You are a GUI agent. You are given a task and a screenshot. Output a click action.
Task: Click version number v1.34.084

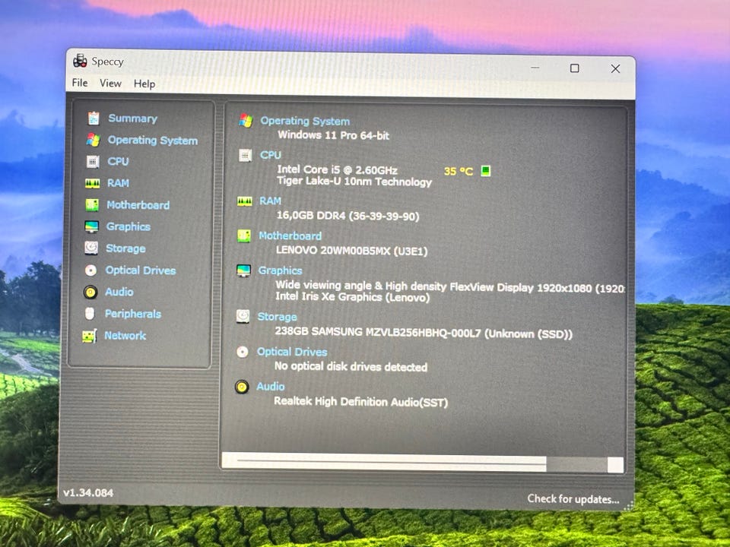[x=88, y=492]
